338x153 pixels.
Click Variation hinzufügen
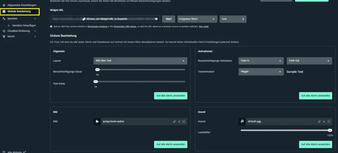click(24, 25)
